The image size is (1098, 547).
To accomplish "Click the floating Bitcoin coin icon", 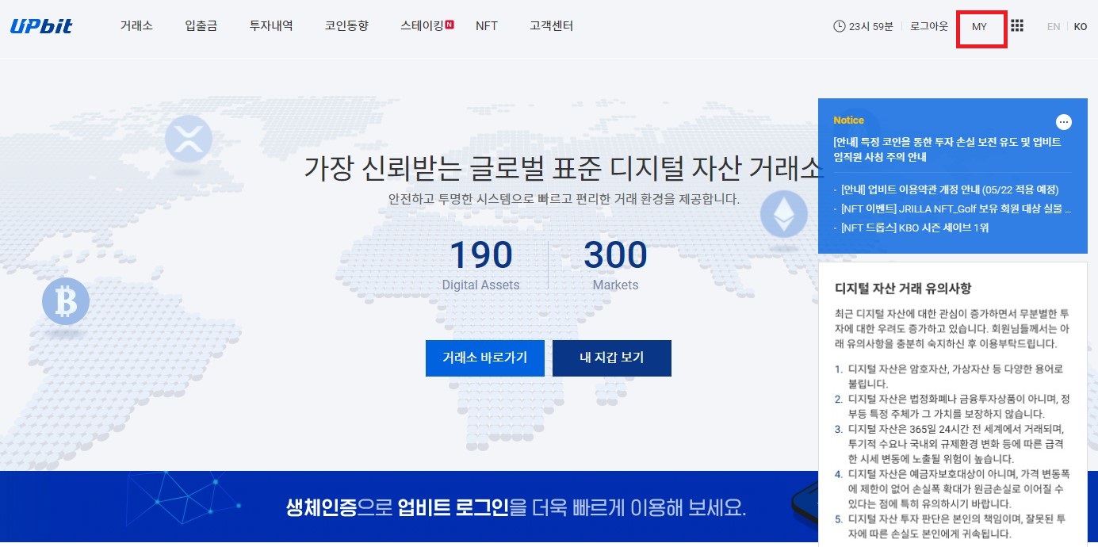I will pyautogui.click(x=66, y=301).
